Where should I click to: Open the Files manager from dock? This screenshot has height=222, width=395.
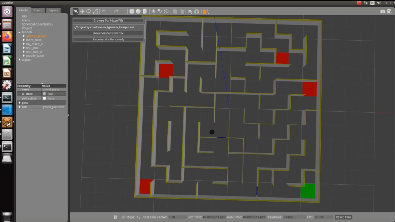7,24
